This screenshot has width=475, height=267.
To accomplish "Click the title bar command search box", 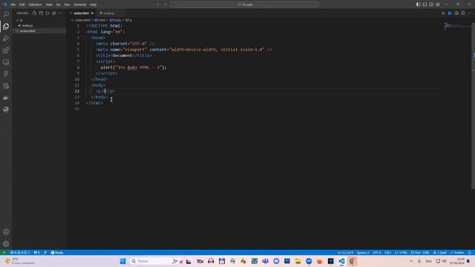I will pyautogui.click(x=245, y=4).
